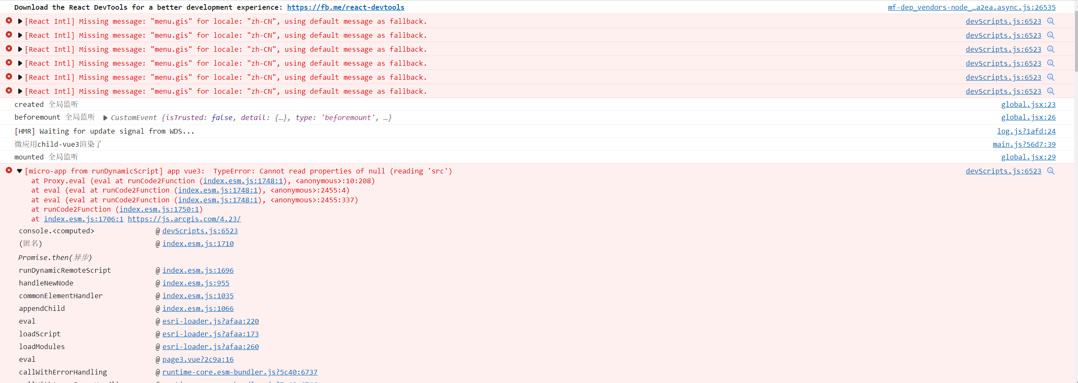Select 'runDynamicRemoteScript' function name in stack

point(65,270)
